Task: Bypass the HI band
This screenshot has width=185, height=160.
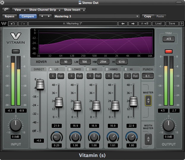Action: [135, 76]
